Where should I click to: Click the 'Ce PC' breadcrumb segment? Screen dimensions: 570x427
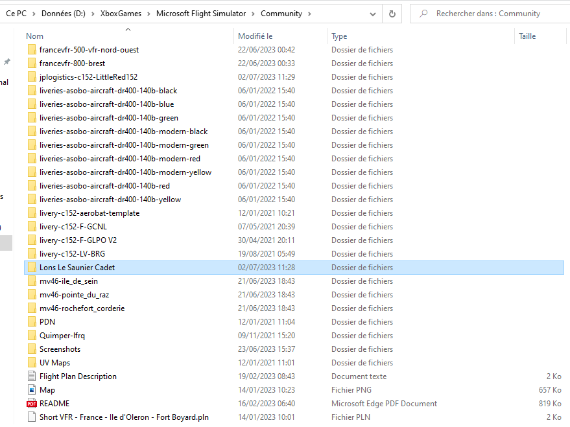pos(16,14)
